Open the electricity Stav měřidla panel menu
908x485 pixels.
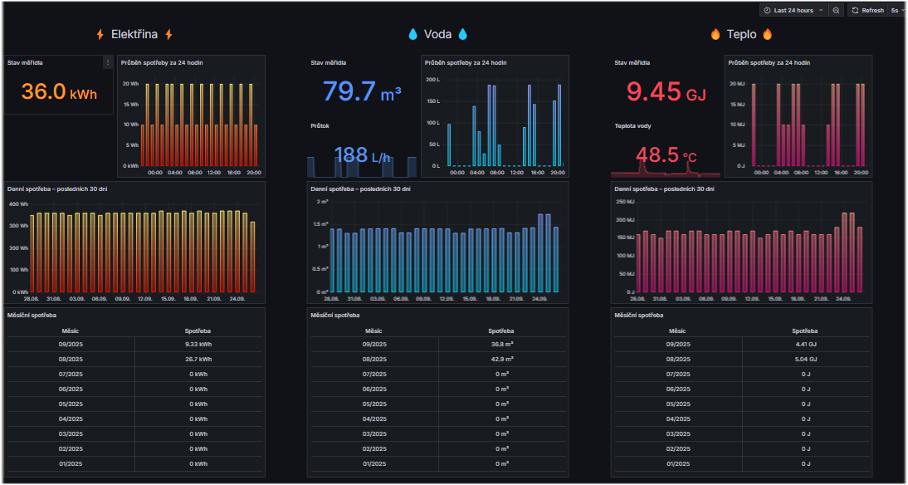[x=107, y=62]
